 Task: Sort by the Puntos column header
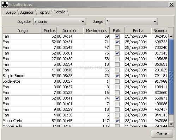click(49, 31)
